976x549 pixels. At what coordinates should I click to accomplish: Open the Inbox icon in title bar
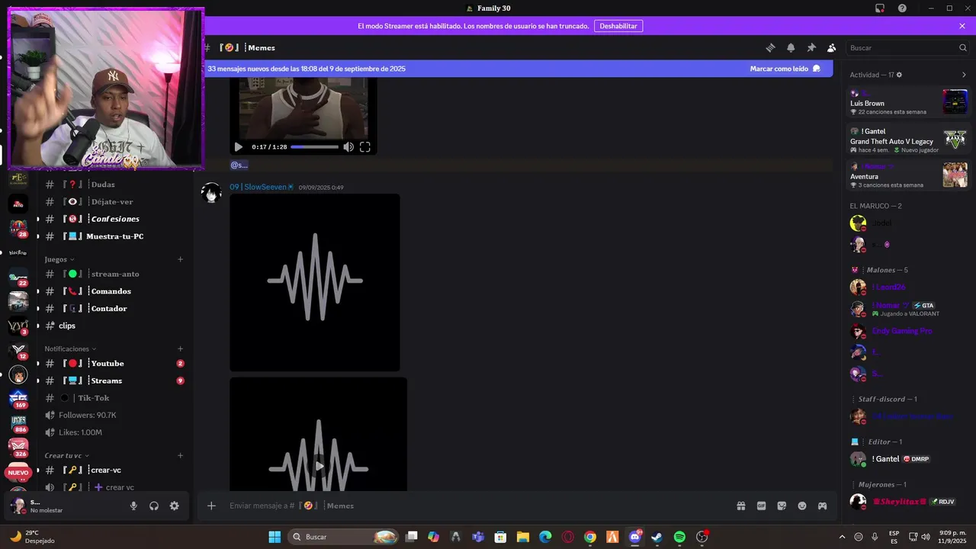pos(880,8)
